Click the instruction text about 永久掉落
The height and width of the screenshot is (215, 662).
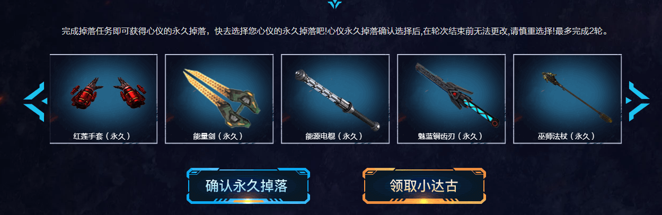334,31
